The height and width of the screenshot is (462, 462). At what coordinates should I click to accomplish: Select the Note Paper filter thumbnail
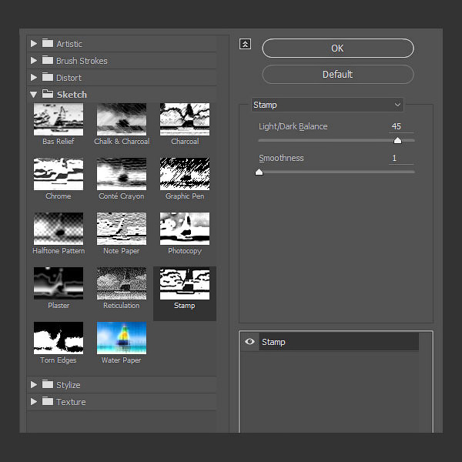[x=122, y=229]
